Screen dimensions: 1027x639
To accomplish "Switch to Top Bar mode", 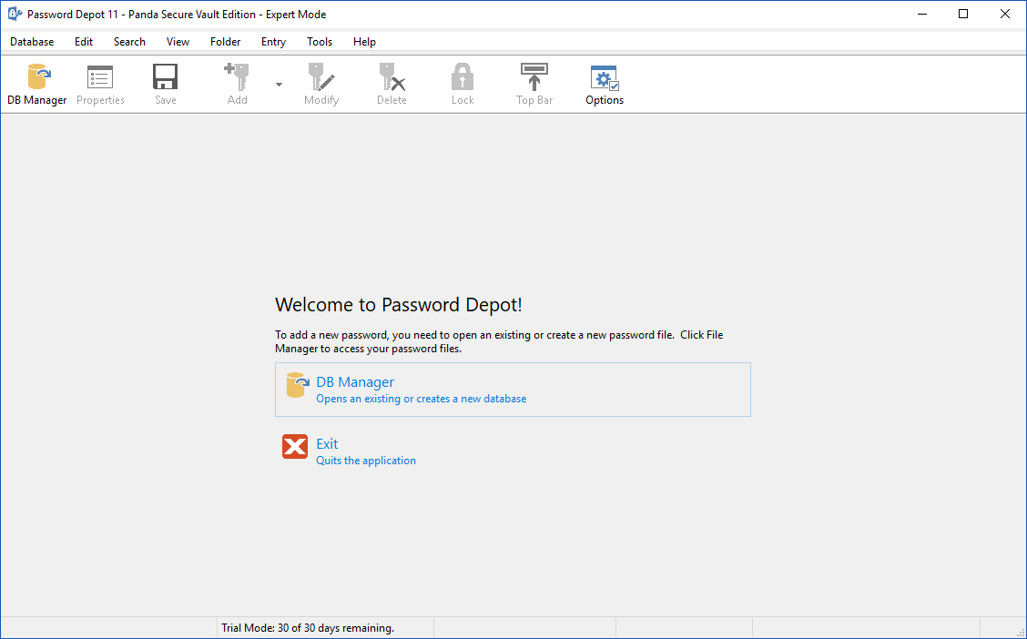I will tap(534, 78).
